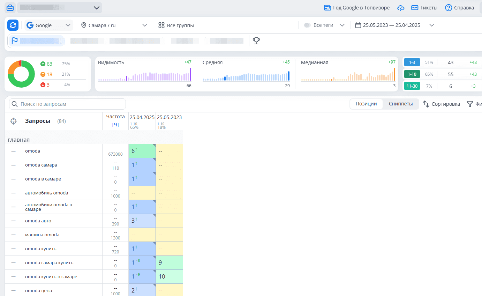Click position 10 cell for omoda купить в самаре
Screen dimensions: 482x296
click(x=169, y=276)
